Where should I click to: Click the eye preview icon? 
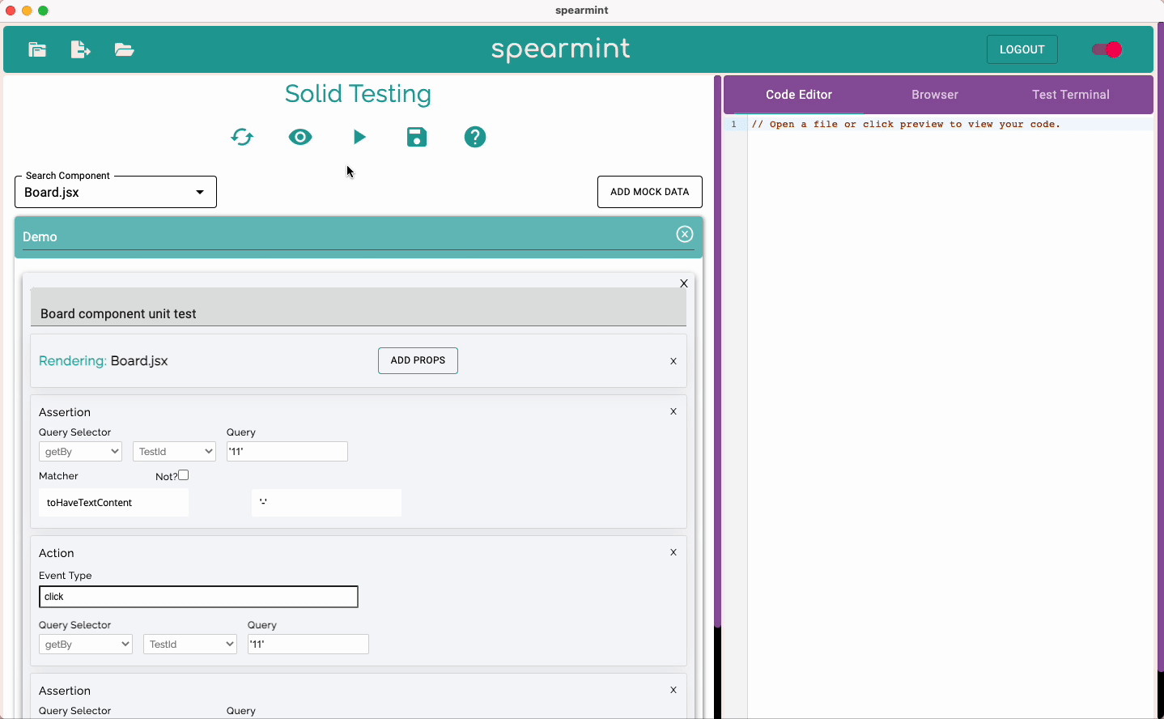click(x=300, y=137)
